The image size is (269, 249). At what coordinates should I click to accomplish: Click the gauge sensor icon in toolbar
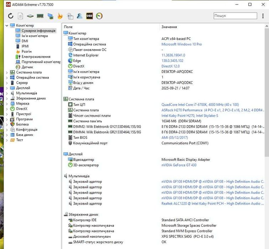(99, 16)
